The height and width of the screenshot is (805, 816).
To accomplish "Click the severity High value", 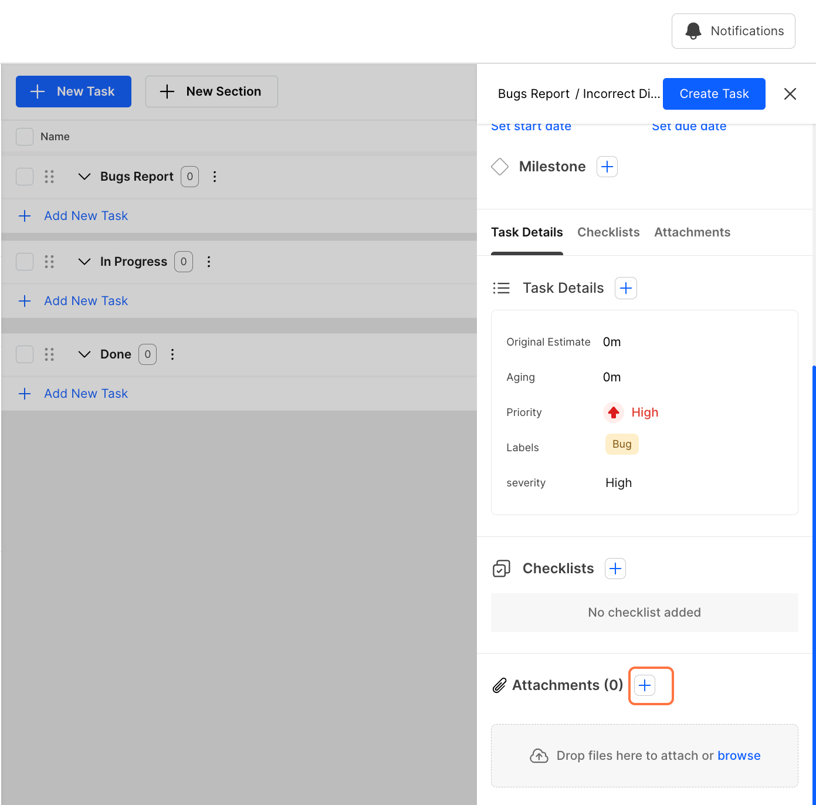I will 618,483.
